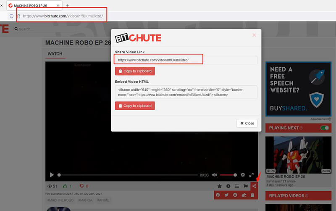Click the Share Video Link URL field
336x211 pixels.
pyautogui.click(x=186, y=60)
